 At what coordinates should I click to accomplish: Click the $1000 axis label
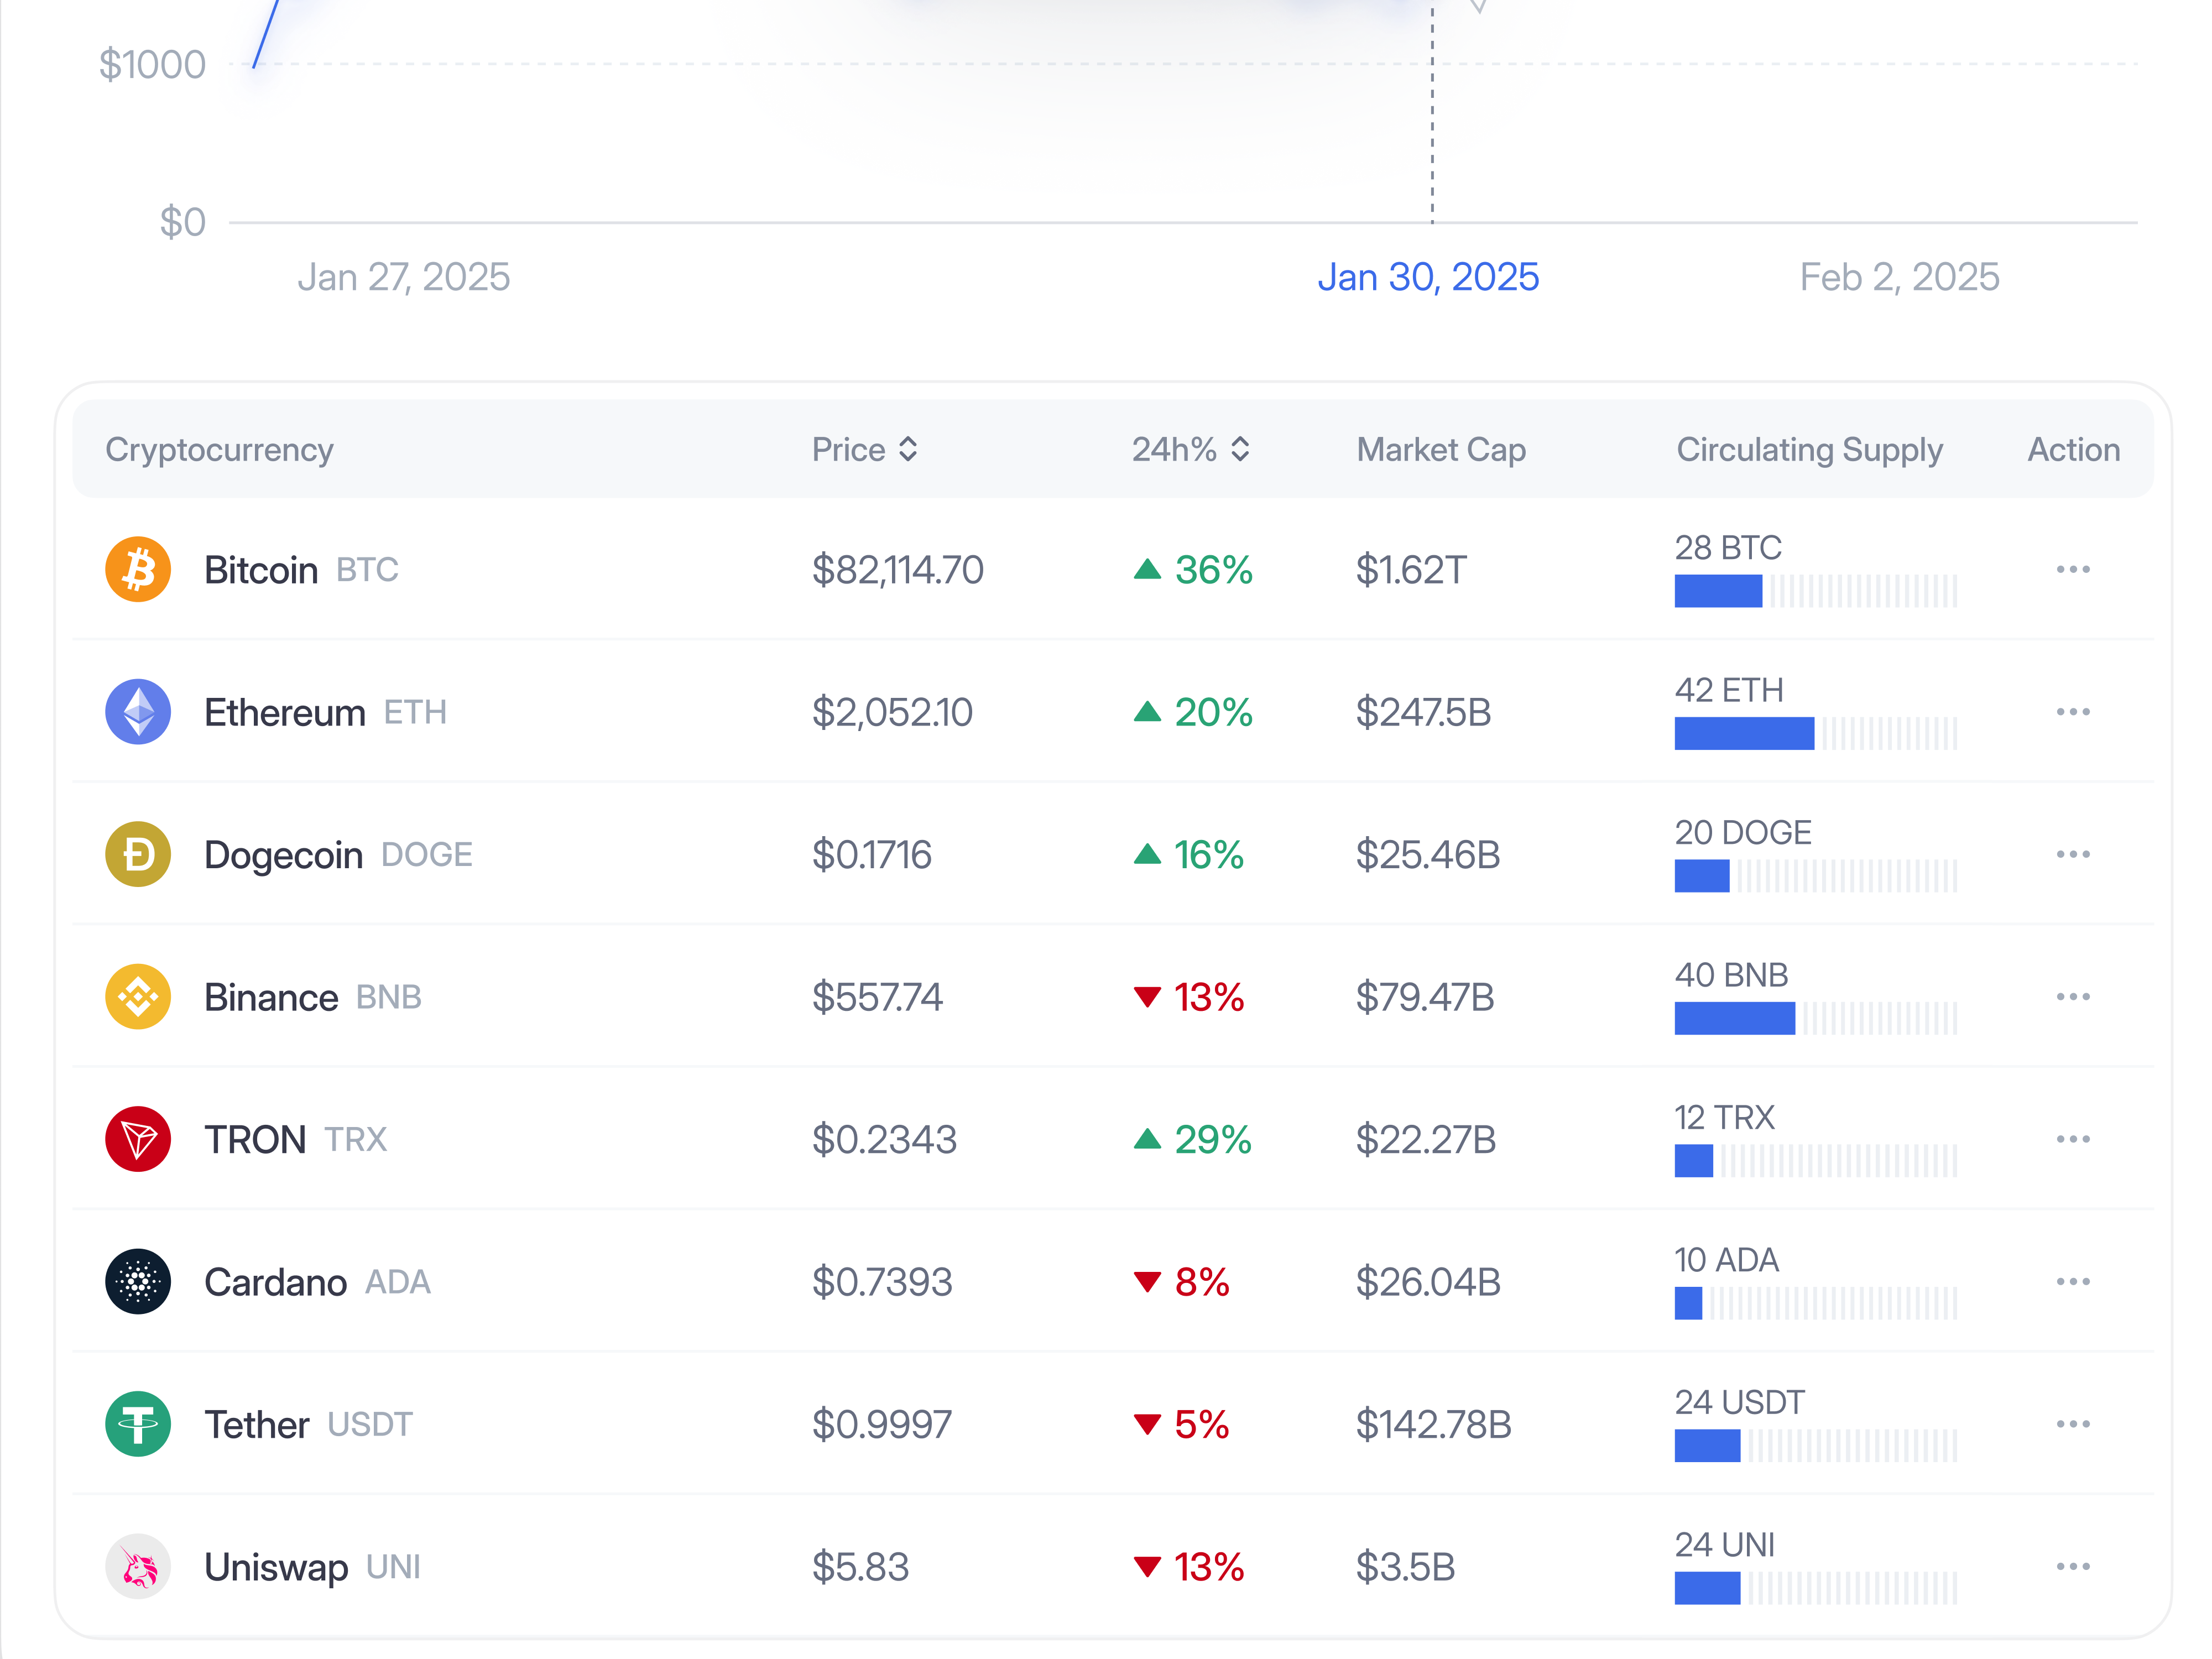[x=152, y=65]
